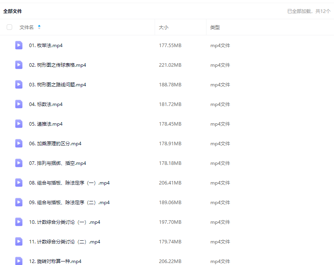The height and width of the screenshot is (265, 334).
Task: Open file 03. 树形图之路线问题.mp4
Action: (57, 85)
